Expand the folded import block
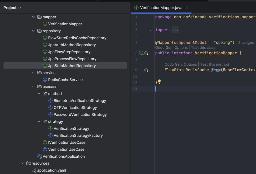Viewport: 256px width, 174px height. tap(151, 30)
